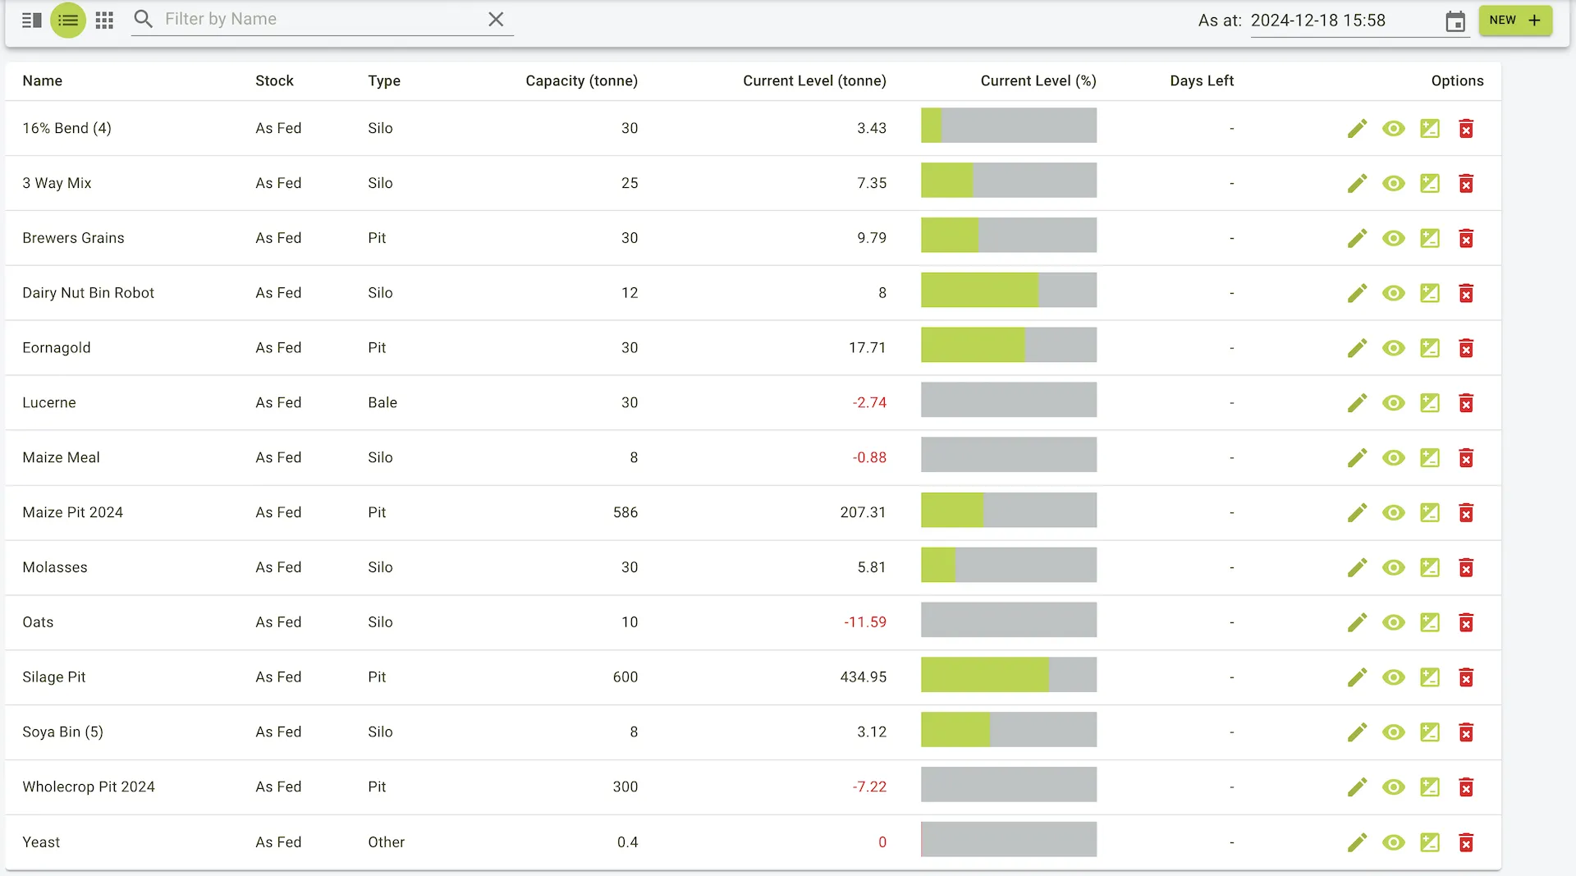
Task: Click the search magnifier icon
Action: click(144, 19)
